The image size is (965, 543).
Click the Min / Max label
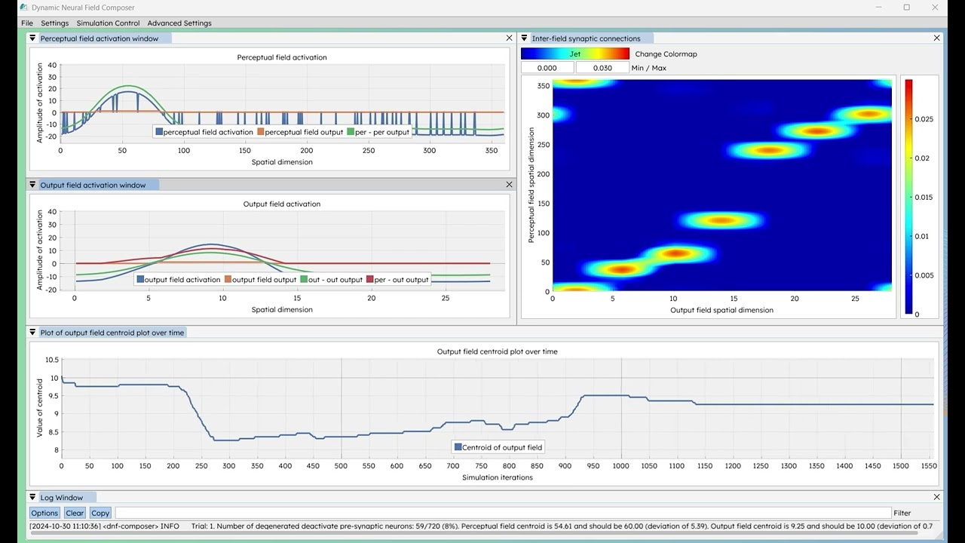pos(649,68)
